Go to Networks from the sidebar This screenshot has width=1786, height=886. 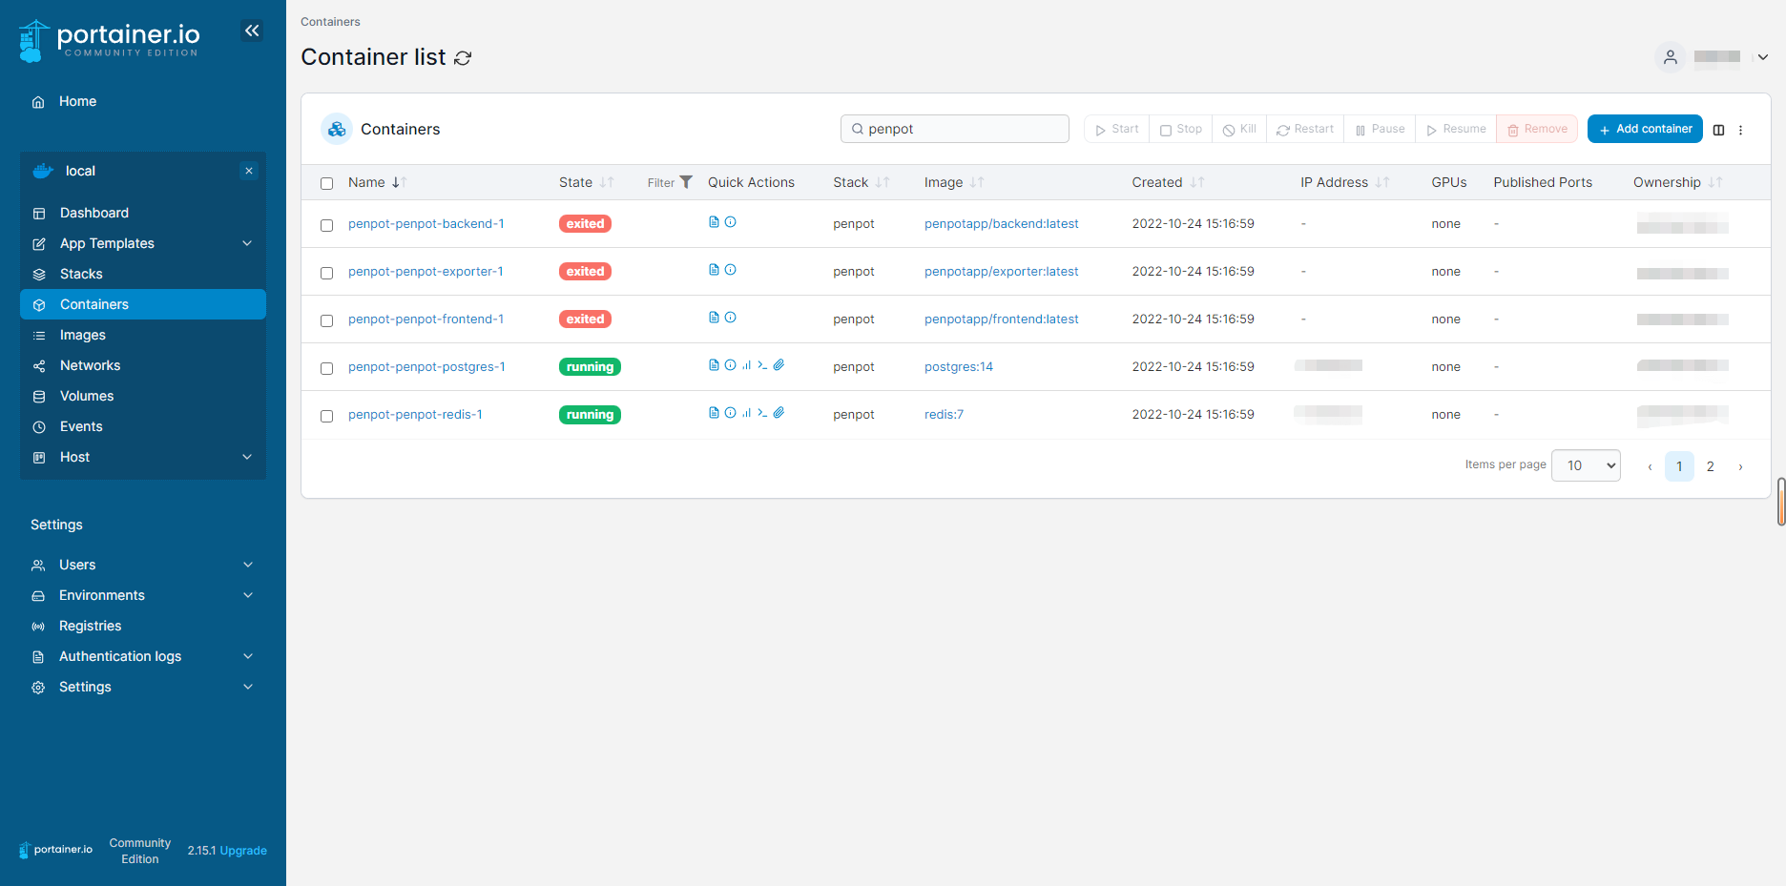pos(90,365)
